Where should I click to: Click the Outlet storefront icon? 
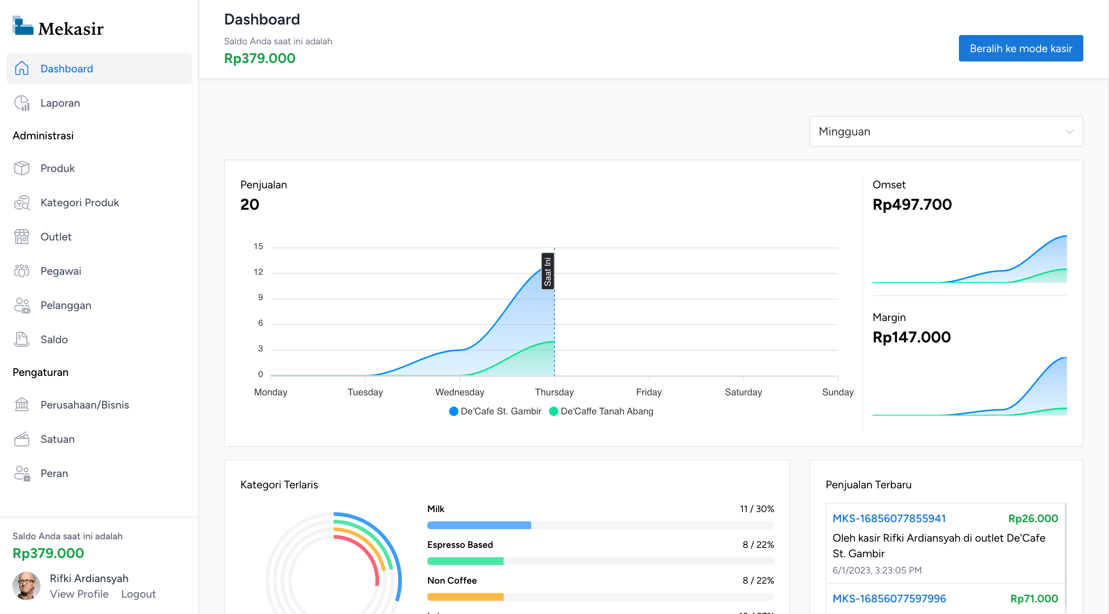21,237
